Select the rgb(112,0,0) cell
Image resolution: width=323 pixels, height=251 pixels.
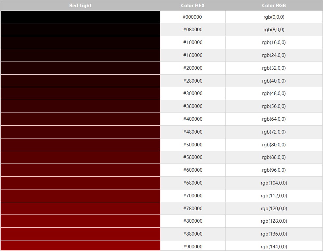pos(274,195)
